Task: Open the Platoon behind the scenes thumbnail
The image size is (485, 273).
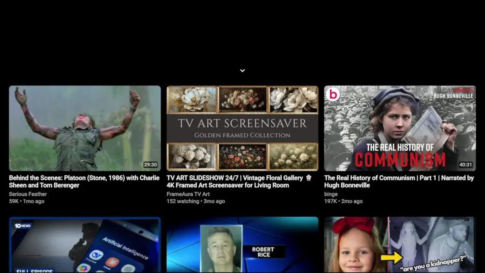Action: [x=85, y=128]
